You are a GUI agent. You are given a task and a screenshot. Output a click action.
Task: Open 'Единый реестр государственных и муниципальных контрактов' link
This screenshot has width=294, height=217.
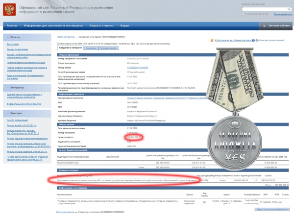tap(24, 96)
